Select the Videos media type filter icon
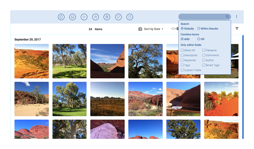 (x=84, y=17)
